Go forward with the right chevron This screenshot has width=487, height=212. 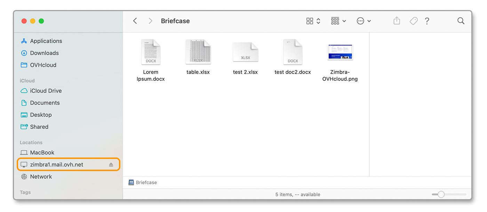pyautogui.click(x=150, y=21)
